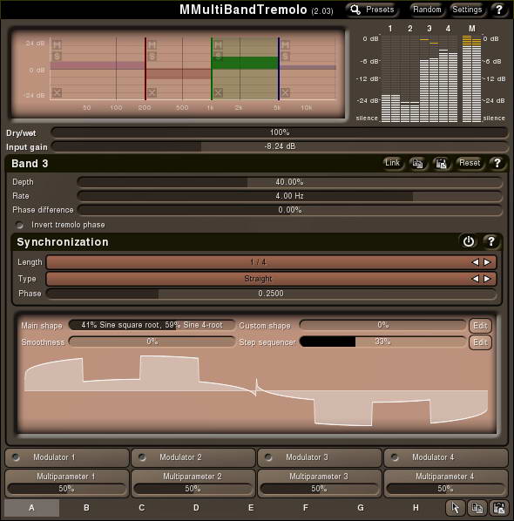
Task: Click the Random button
Action: tap(427, 10)
